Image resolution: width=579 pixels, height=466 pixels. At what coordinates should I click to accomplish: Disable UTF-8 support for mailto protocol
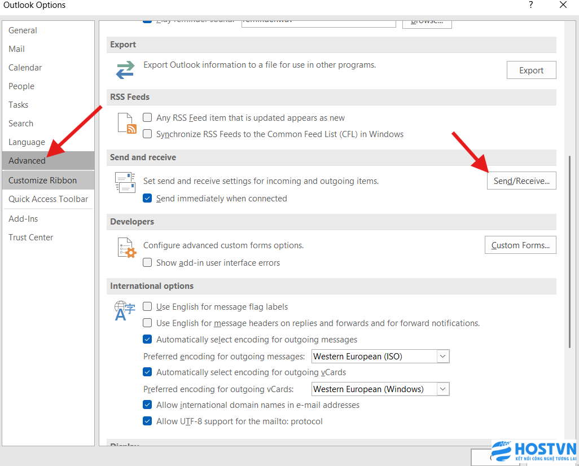tap(147, 421)
